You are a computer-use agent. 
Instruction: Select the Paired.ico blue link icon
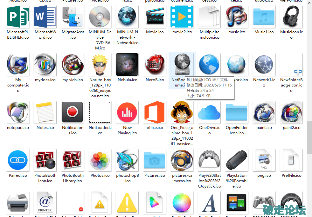click(18, 160)
